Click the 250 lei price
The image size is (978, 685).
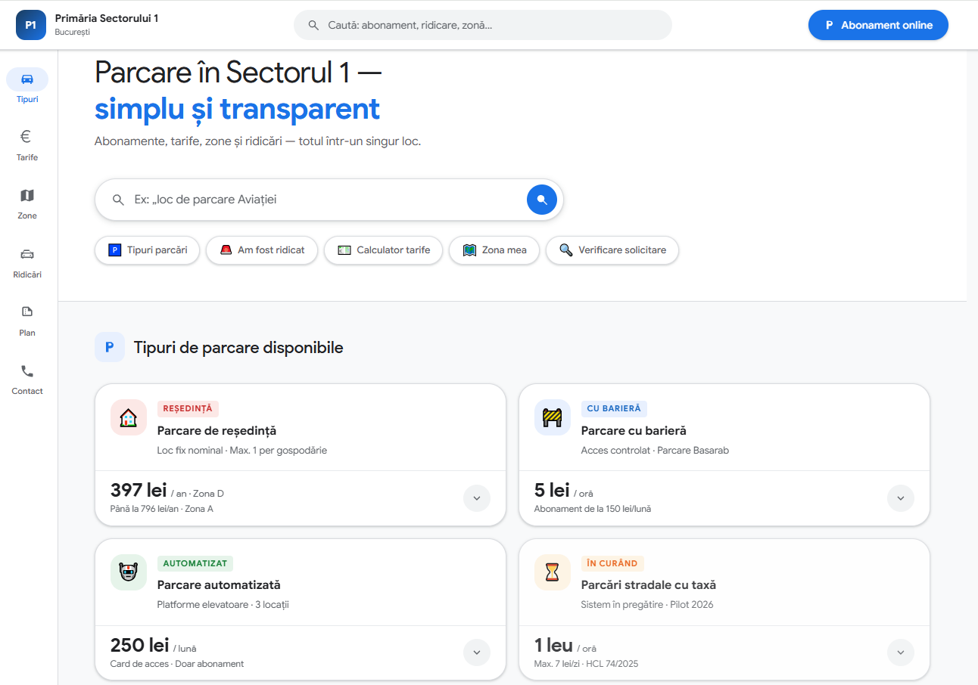click(x=140, y=645)
